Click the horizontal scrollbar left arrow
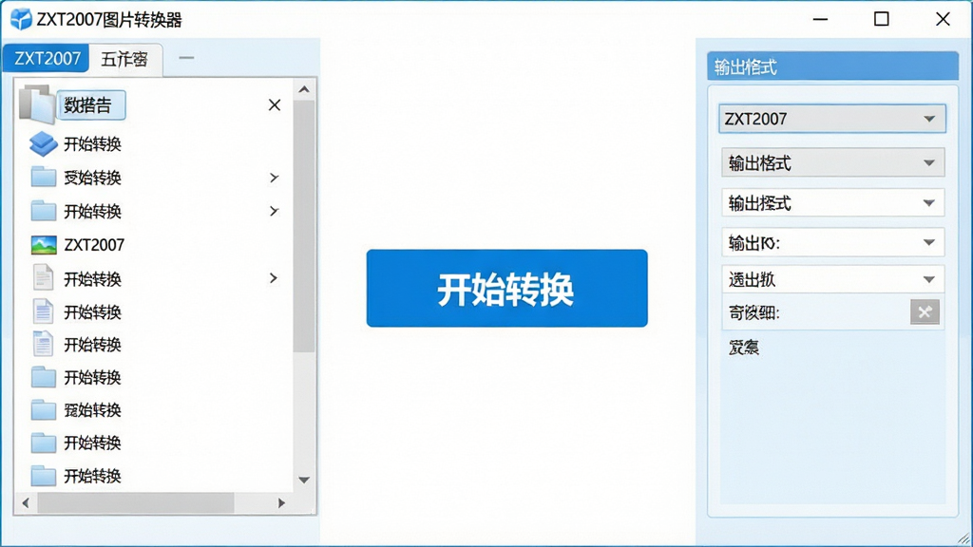The height and width of the screenshot is (547, 973). pos(26,502)
